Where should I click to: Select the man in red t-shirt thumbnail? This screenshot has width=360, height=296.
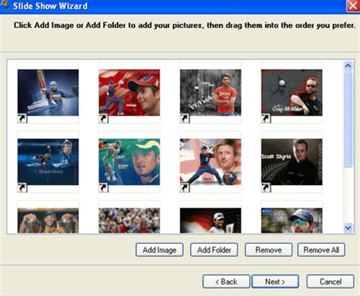(x=210, y=93)
